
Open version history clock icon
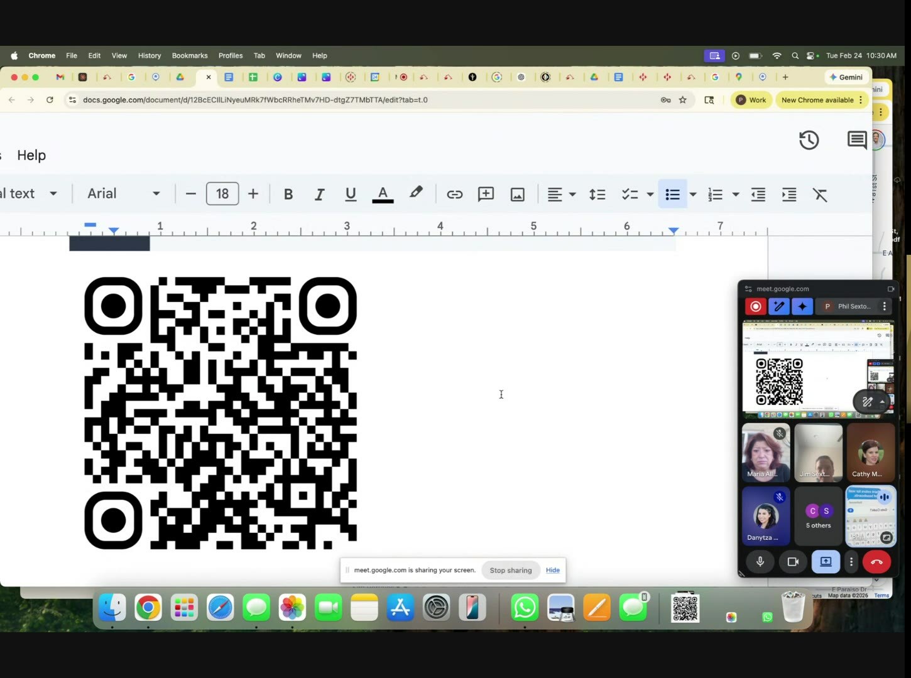coord(809,140)
